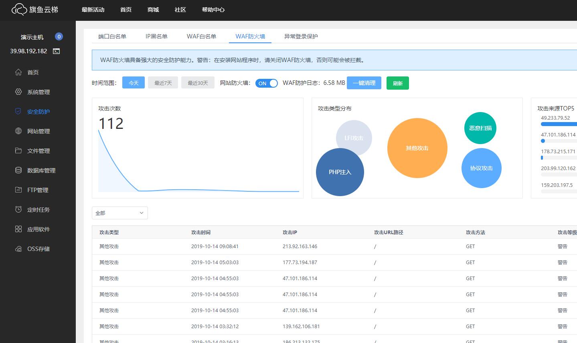Click the timestamp 2019-10-14 03:32:12
Screen dimensions: 577x343
coord(215,327)
